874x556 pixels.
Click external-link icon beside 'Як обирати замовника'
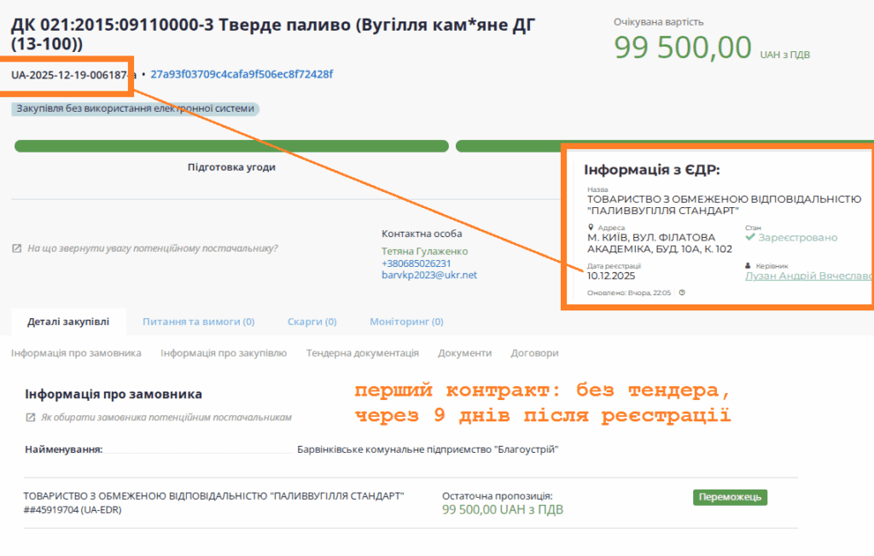pyautogui.click(x=31, y=418)
